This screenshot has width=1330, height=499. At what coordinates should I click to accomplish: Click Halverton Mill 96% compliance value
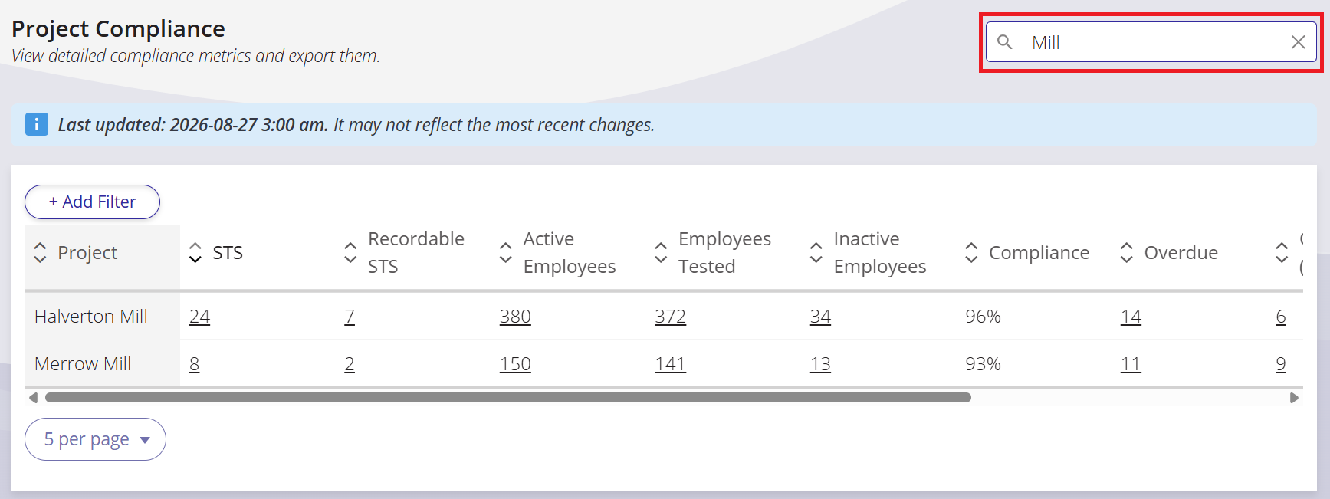tap(984, 317)
